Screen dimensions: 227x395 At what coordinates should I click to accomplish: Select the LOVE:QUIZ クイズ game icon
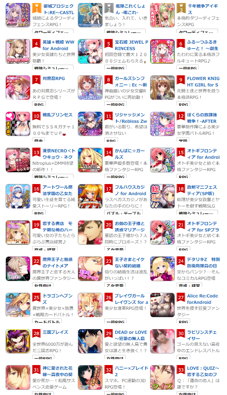click(162, 377)
